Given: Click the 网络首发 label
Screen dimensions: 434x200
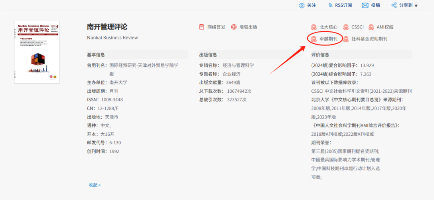Looking at the screenshot, I should pyautogui.click(x=217, y=27).
